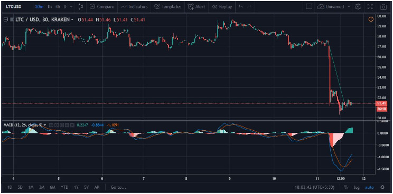The height and width of the screenshot is (194, 393).
Task: Open chart settings gear in top toolbar
Action: (x=358, y=7)
